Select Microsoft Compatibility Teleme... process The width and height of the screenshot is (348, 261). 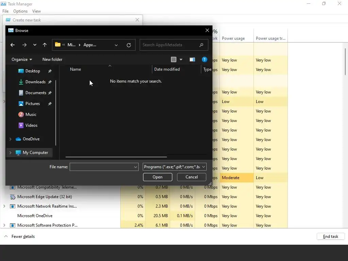47,187
